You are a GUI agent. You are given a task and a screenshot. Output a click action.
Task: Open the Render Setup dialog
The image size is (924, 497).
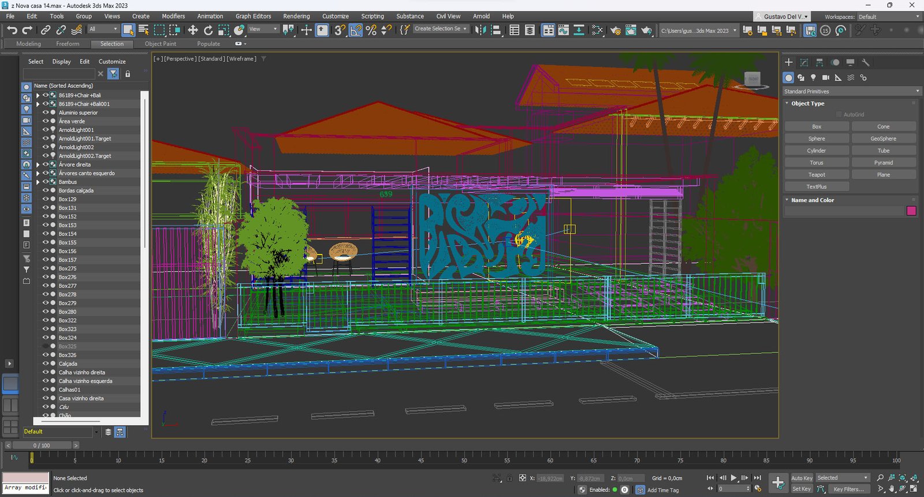click(x=616, y=30)
